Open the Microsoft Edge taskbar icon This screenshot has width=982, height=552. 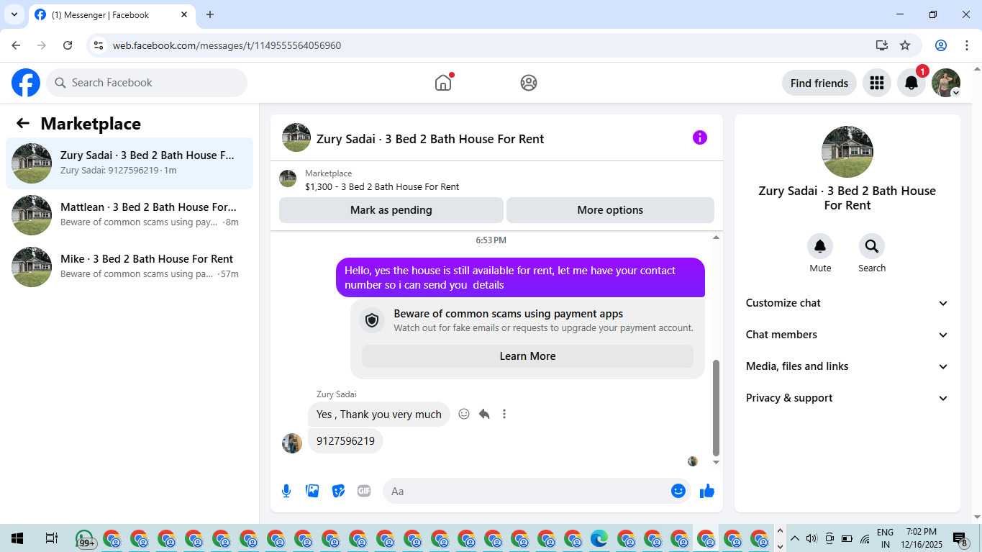click(x=599, y=538)
